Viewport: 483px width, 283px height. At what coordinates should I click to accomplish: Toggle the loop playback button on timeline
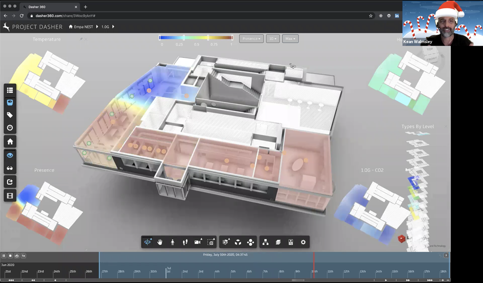[x=17, y=255]
